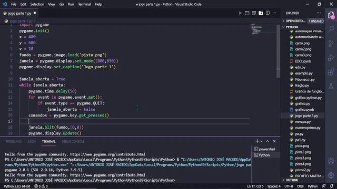Screen dimensions: 337x189
Task: Open Fibonacci.py in the explorer
Action: (x=305, y=79)
